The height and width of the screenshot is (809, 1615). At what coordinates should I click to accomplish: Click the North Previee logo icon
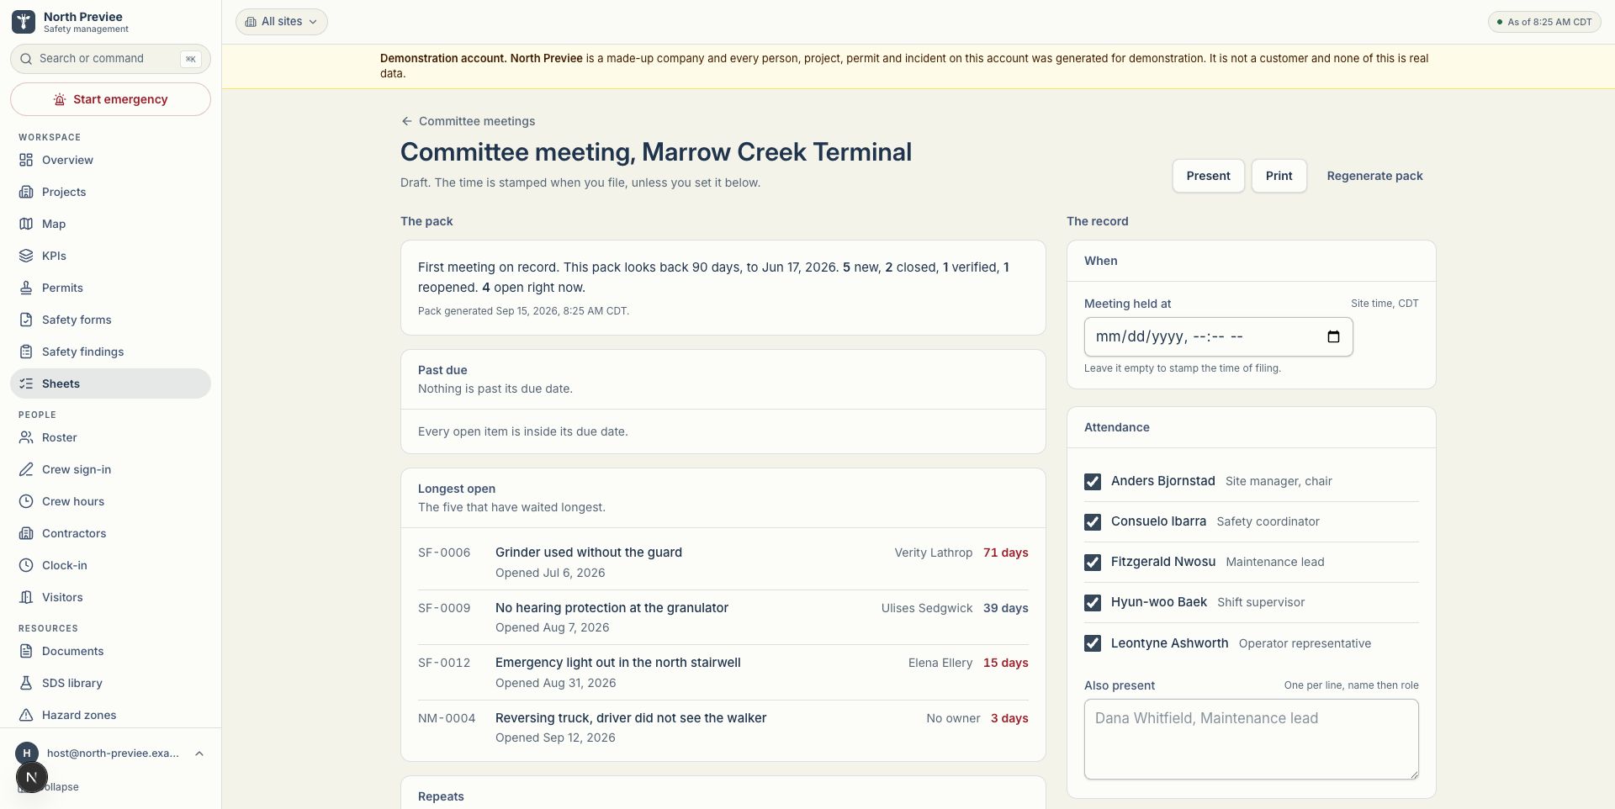[x=24, y=22]
